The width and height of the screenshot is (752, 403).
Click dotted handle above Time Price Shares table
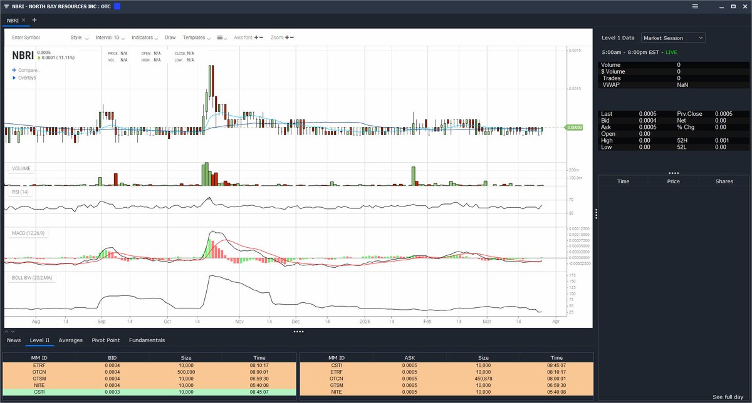pos(674,173)
